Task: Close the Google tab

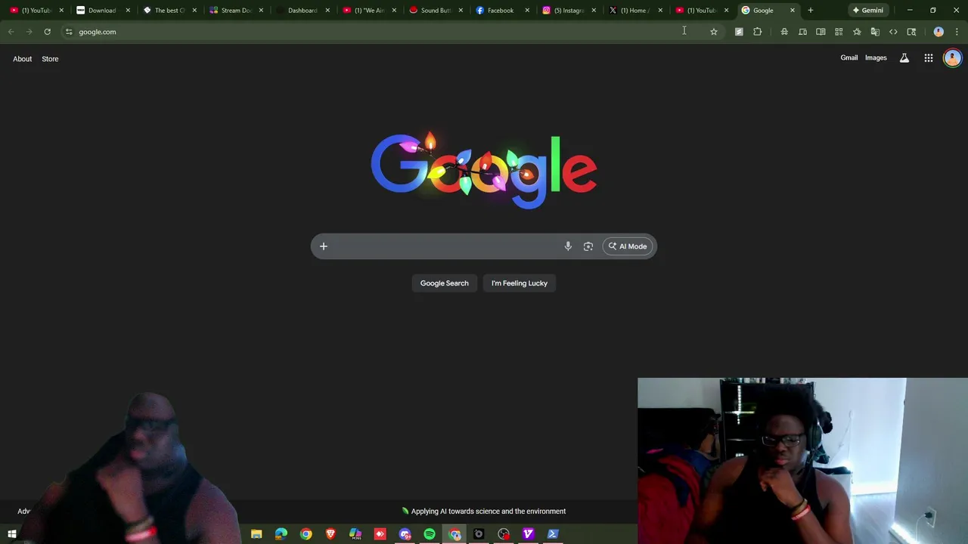Action: [x=793, y=11]
